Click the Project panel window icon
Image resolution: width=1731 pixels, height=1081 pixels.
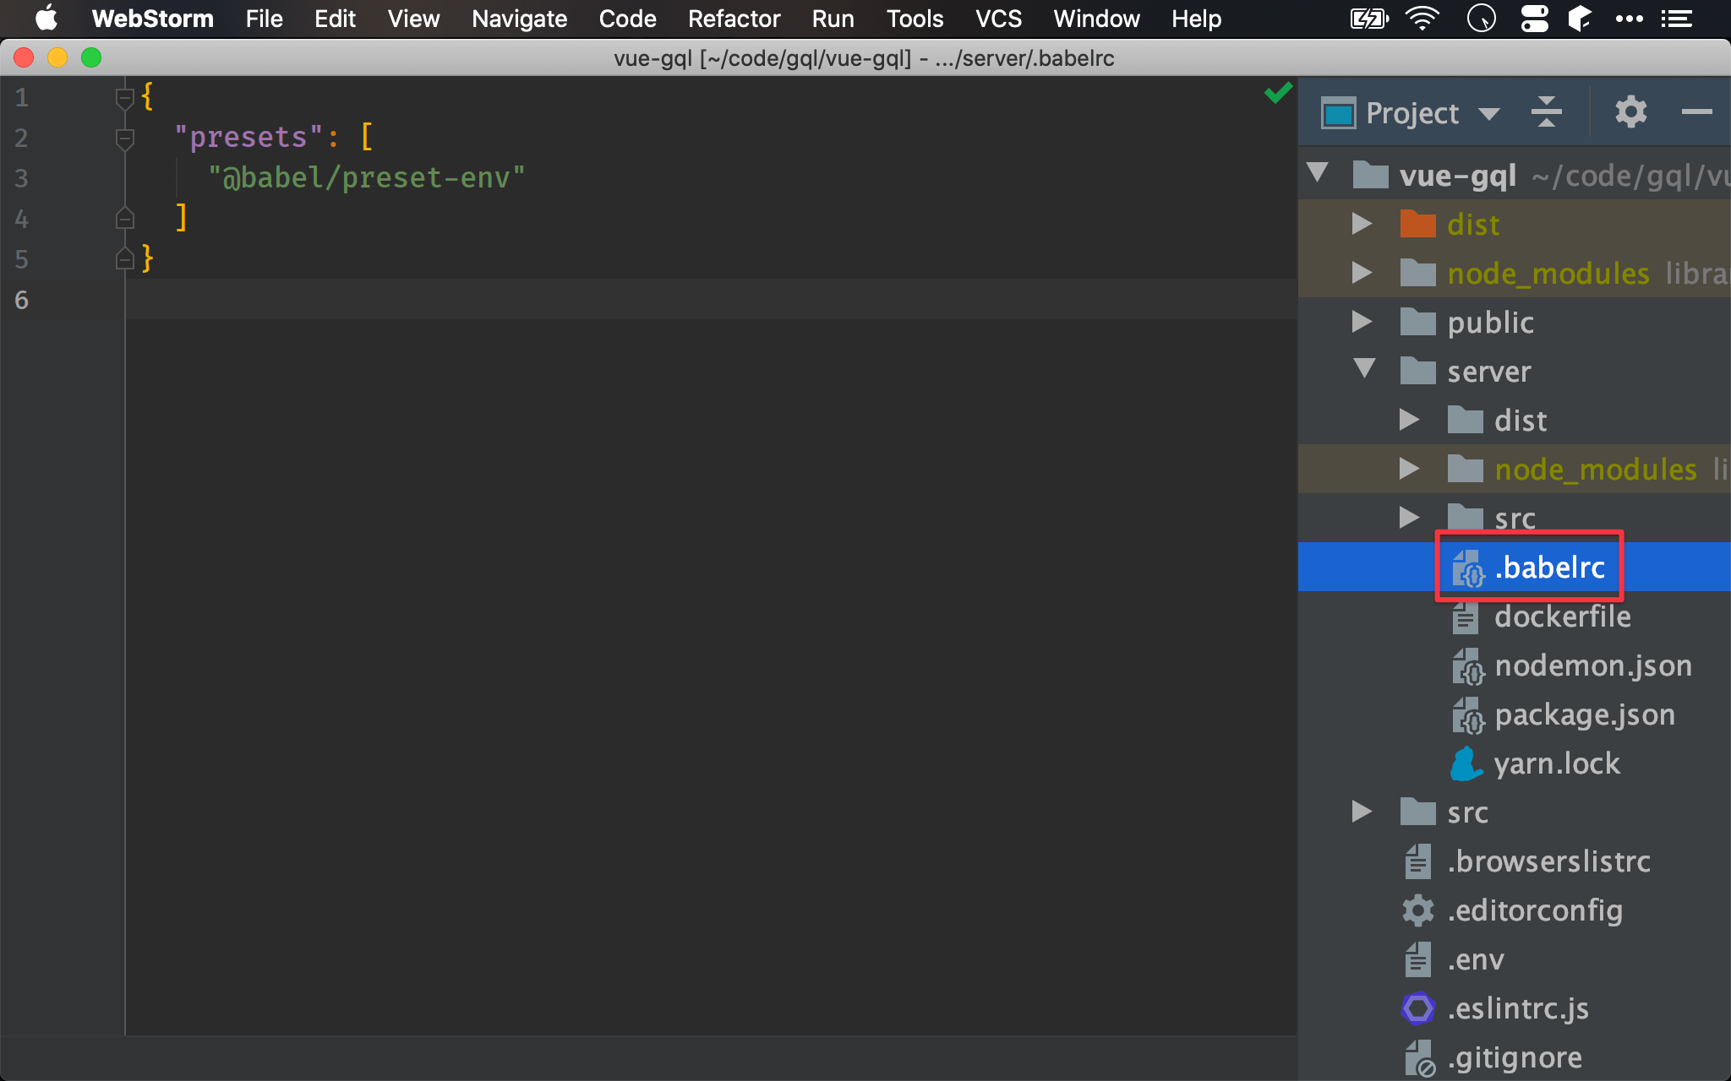[x=1339, y=112]
